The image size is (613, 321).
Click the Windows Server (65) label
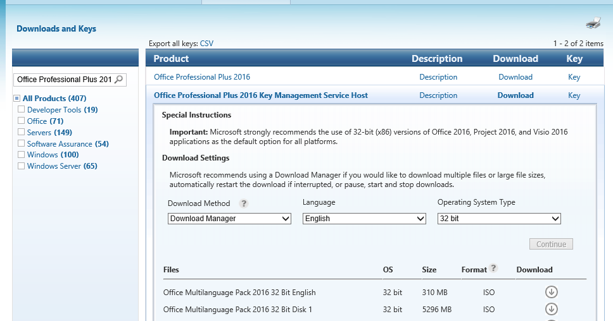(62, 166)
